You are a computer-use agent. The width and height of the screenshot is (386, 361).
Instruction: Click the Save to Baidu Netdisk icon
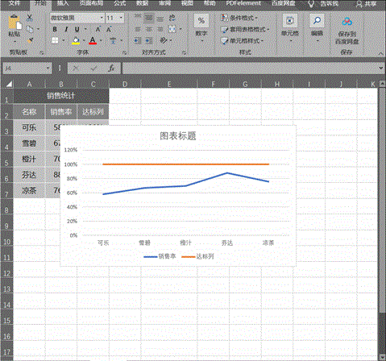click(x=347, y=22)
